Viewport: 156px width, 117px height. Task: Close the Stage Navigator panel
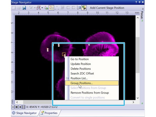point(143,2)
